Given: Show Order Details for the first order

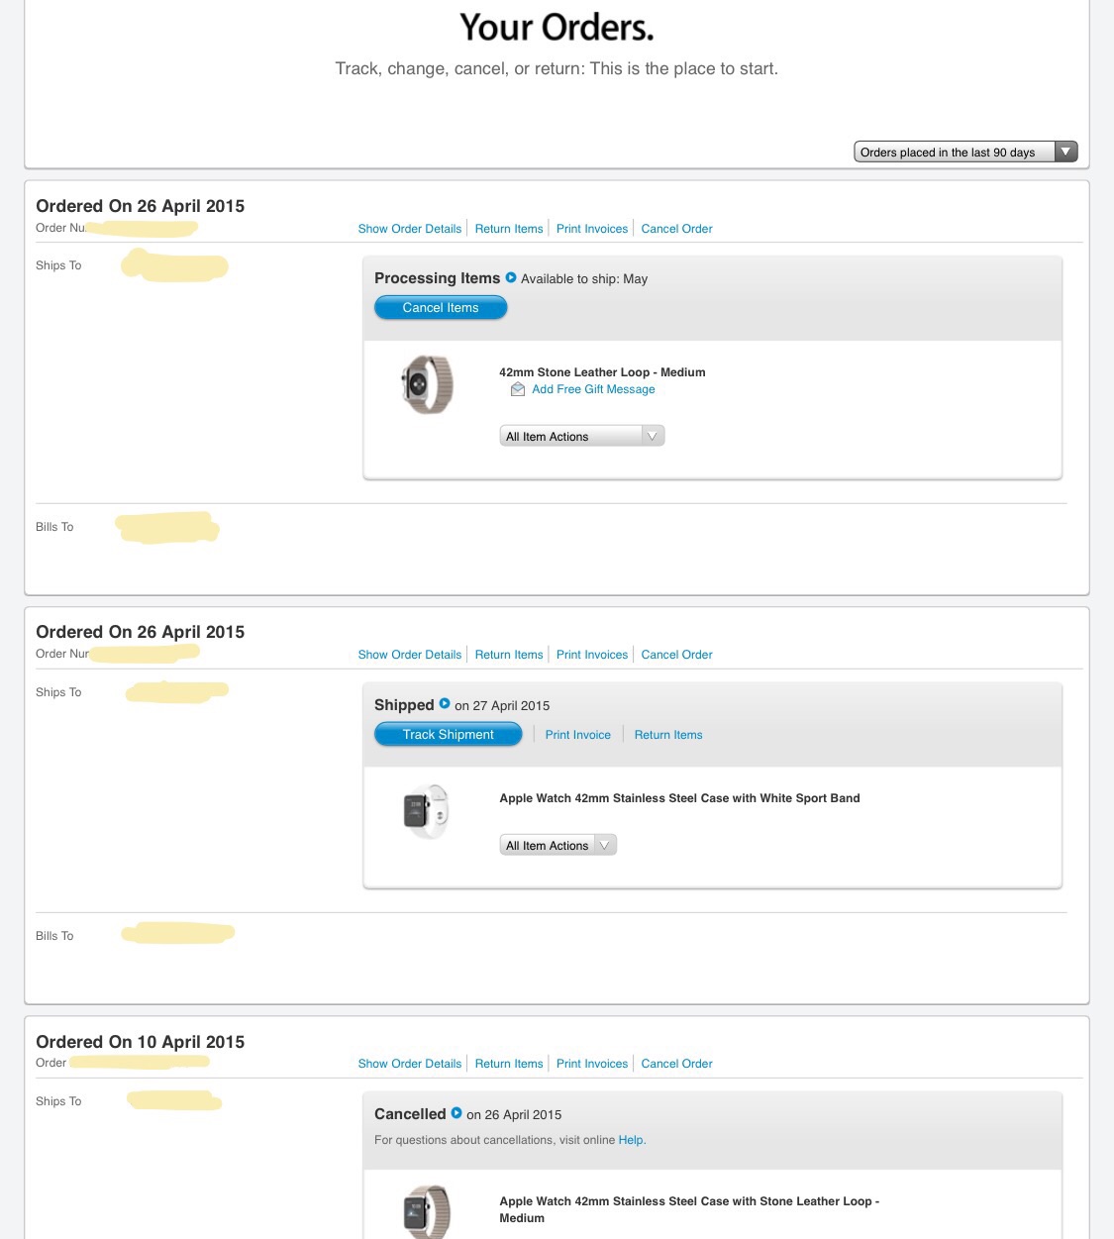Looking at the screenshot, I should (410, 229).
